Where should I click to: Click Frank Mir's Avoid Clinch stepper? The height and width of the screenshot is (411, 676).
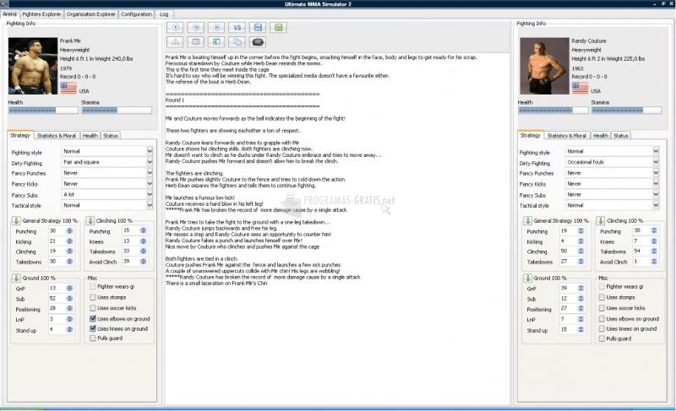143,262
